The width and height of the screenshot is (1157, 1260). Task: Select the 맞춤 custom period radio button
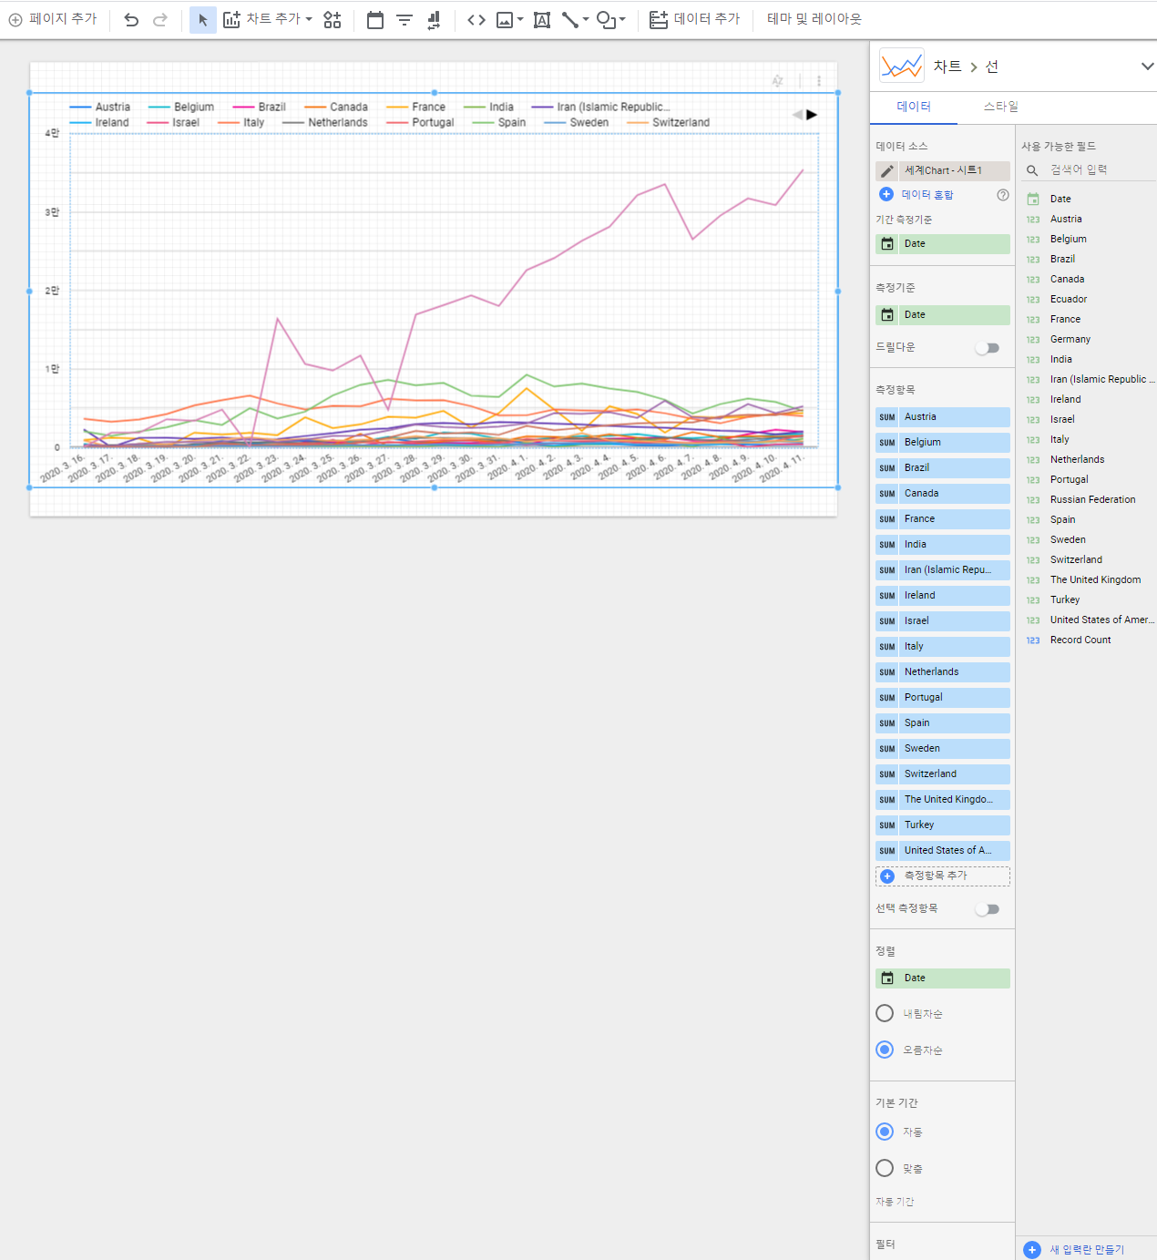click(x=885, y=1168)
